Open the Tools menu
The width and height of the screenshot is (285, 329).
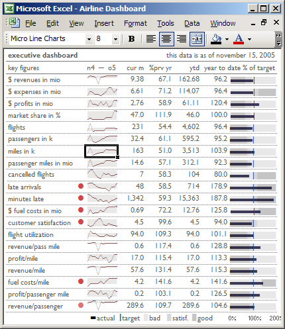coord(166,23)
